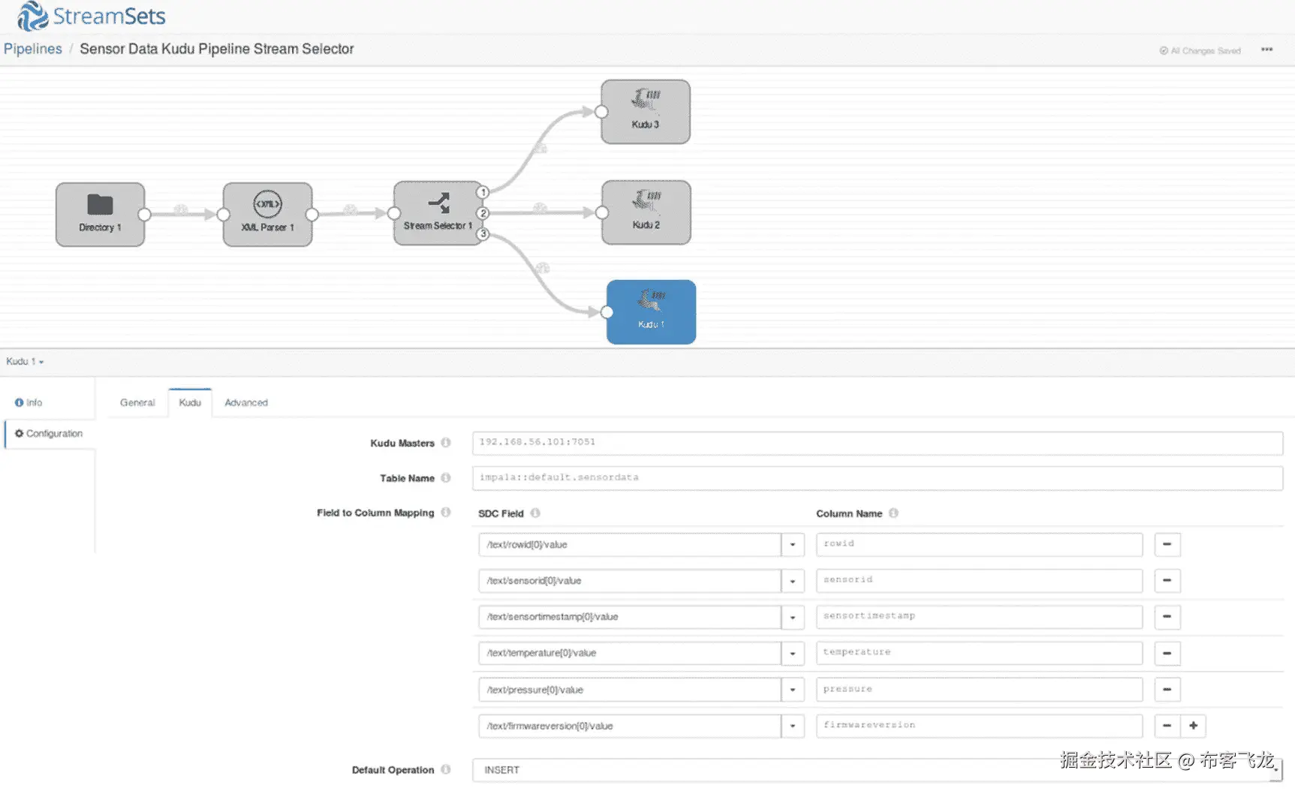Image resolution: width=1295 pixels, height=791 pixels.
Task: Click the Default Operation info icon
Action: 446,769
